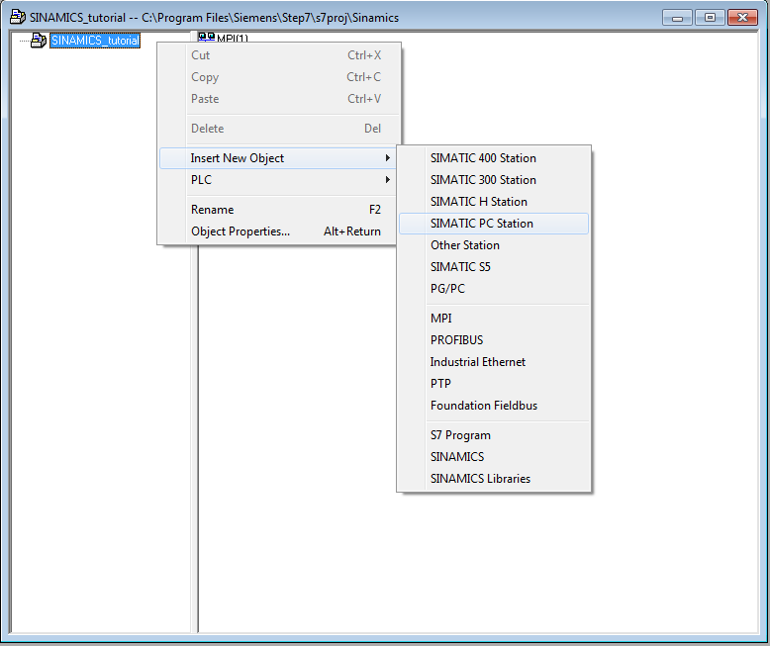Insert a SIMATIC PC Station

494,224
